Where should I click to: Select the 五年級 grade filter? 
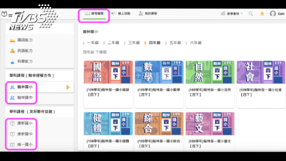[x=175, y=43]
